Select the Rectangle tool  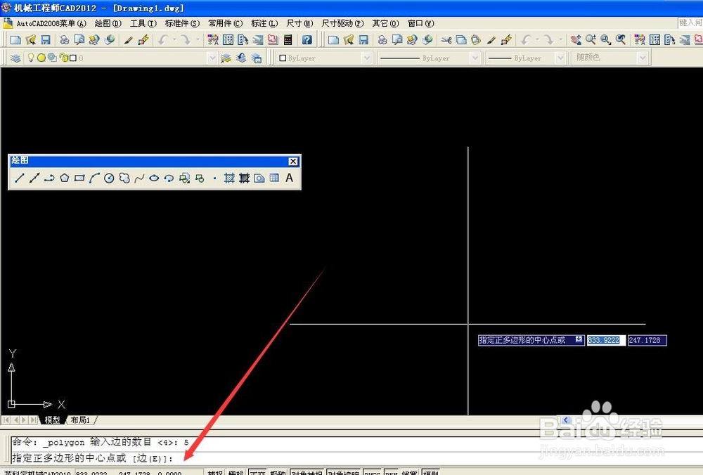79,178
